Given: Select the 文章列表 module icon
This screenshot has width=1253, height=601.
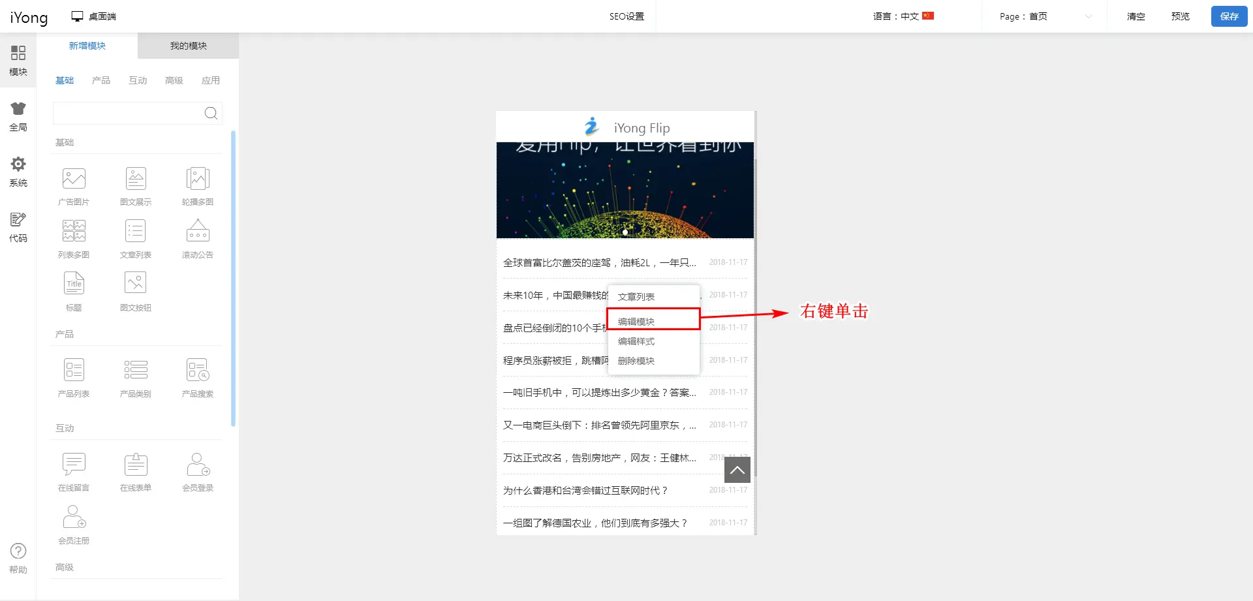Looking at the screenshot, I should point(136,232).
